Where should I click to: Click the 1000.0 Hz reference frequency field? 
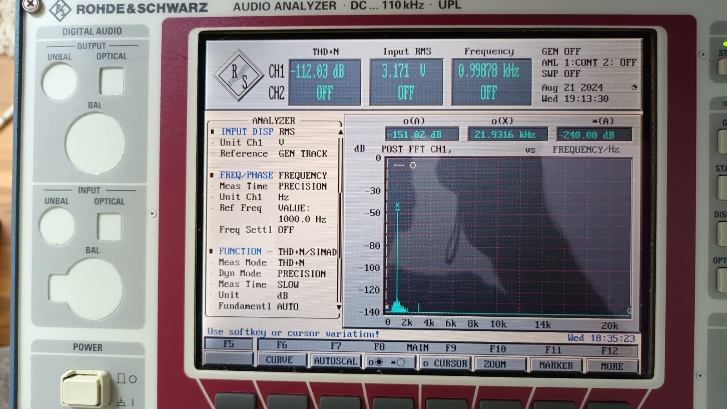[x=302, y=219]
